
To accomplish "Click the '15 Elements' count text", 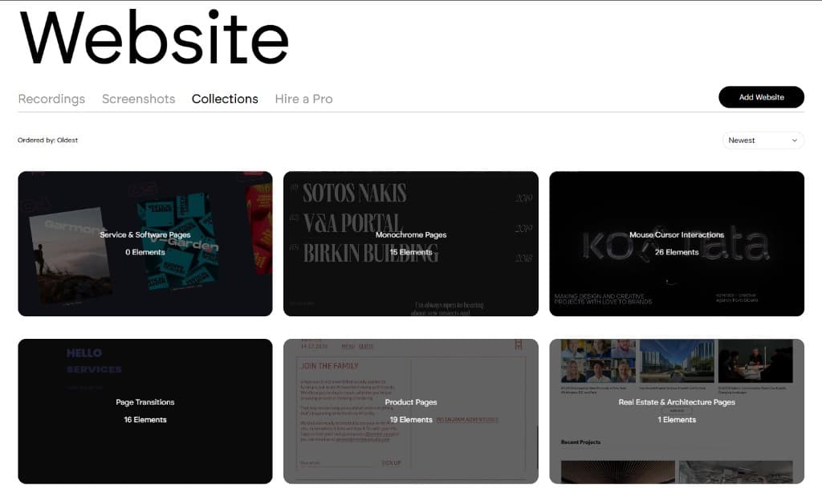I will [x=411, y=252].
